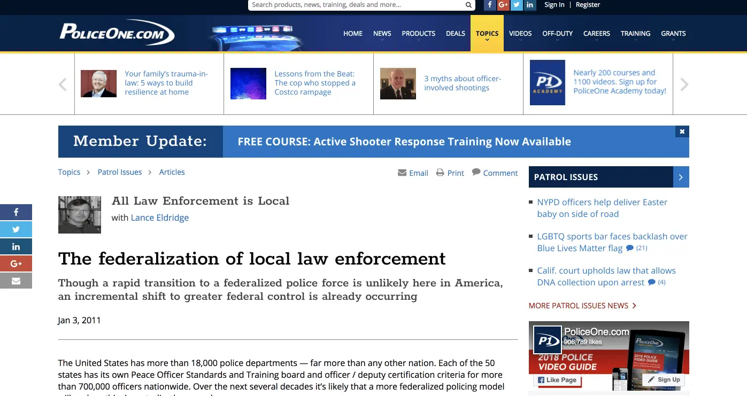
Task: Go to next carousel stories
Action: [684, 84]
